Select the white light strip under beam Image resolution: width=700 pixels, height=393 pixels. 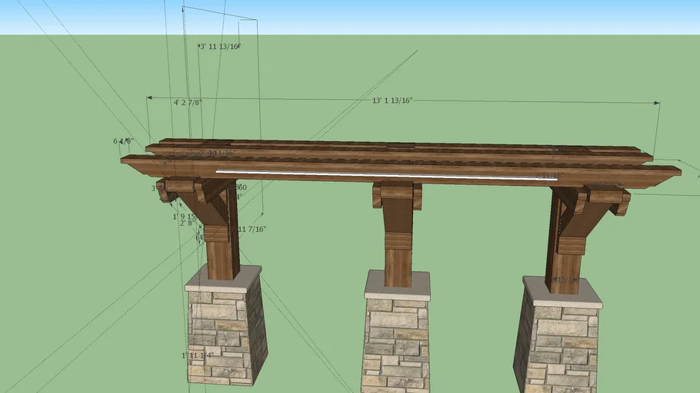pos(369,174)
